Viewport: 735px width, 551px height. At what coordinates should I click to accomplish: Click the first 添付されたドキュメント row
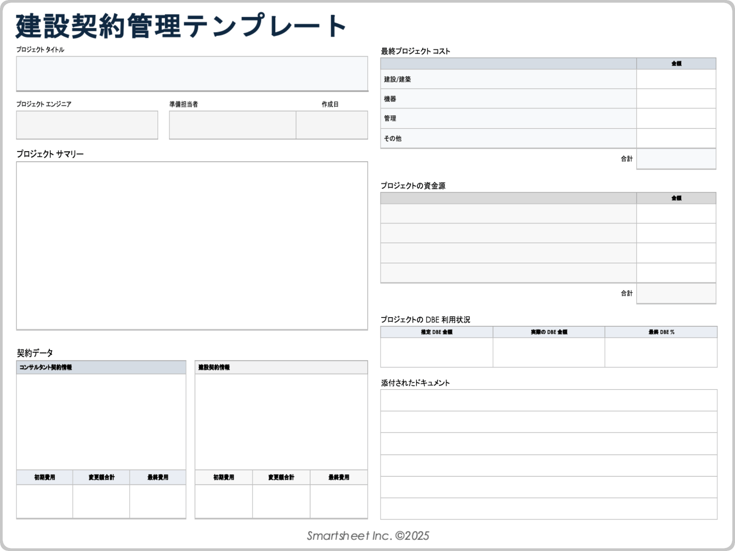pyautogui.click(x=549, y=401)
